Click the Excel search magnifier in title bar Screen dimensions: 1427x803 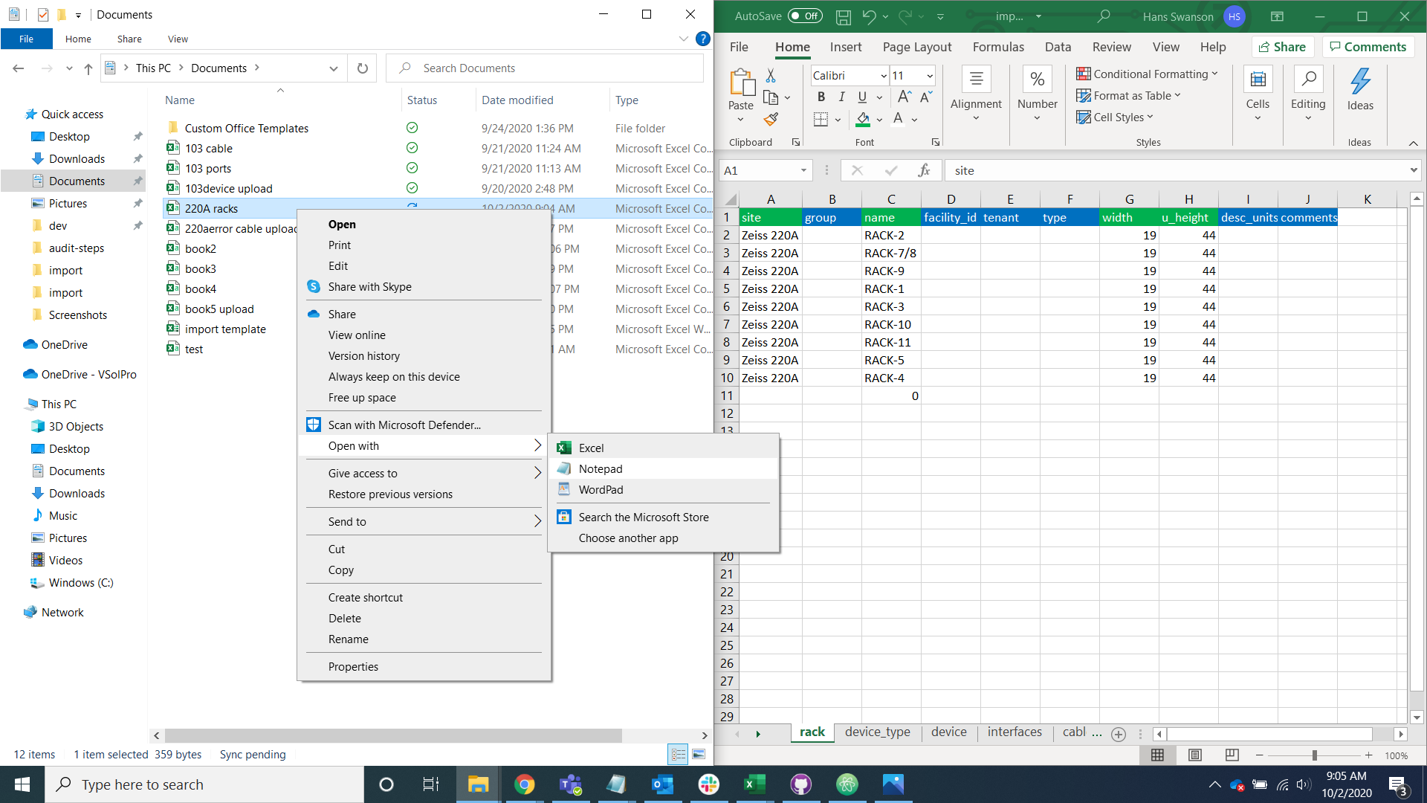coord(1104,16)
